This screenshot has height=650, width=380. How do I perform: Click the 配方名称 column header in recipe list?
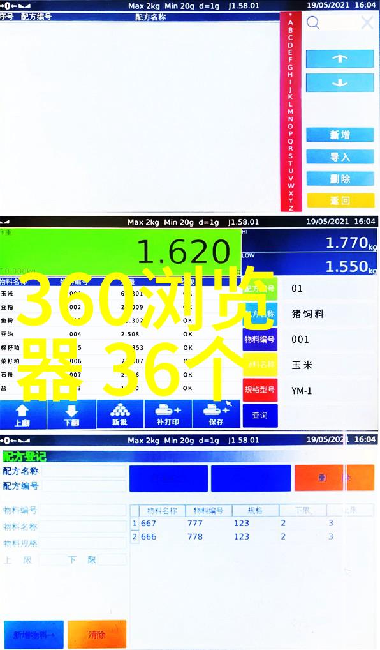tap(150, 17)
